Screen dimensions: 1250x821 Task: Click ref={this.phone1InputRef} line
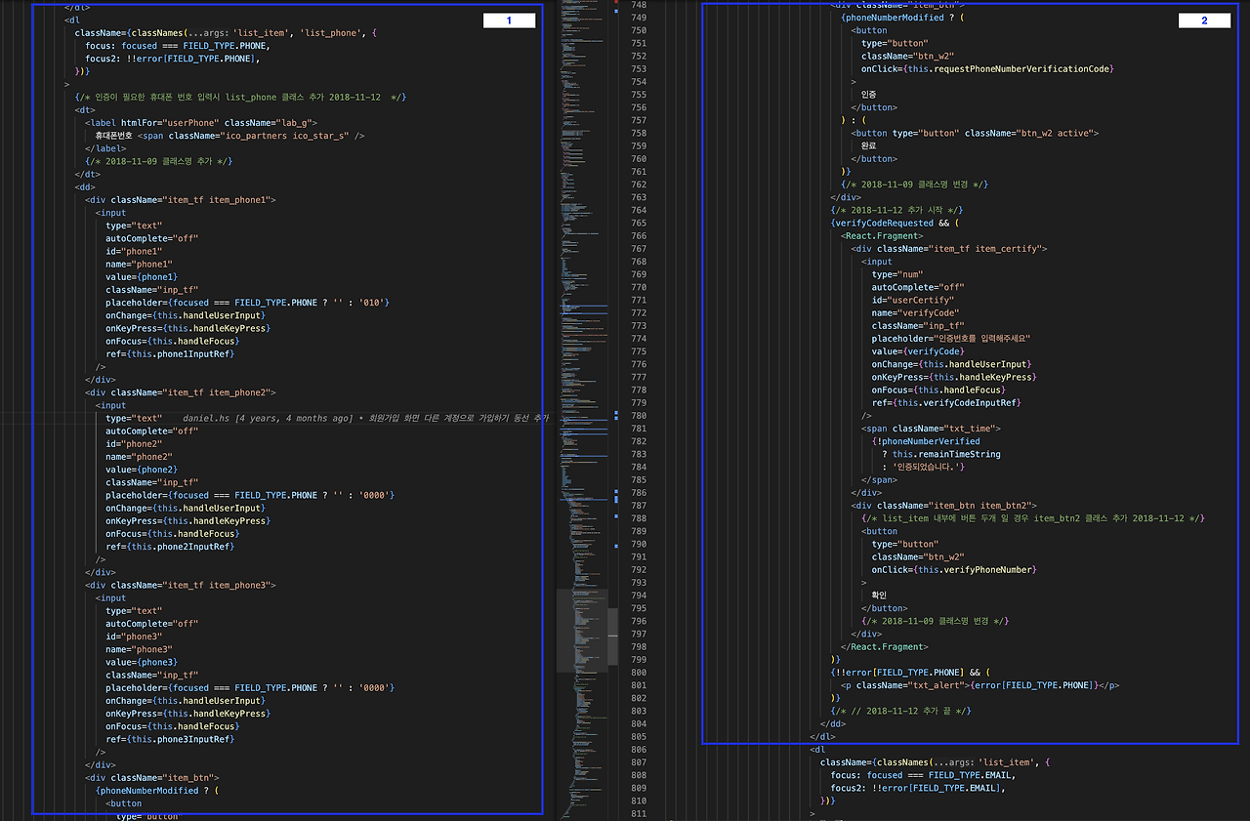(170, 353)
